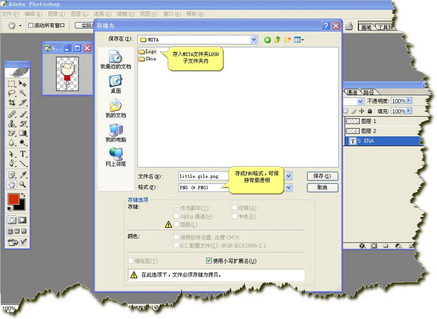Image resolution: width=437 pixels, height=319 pixels.
Task: Toggle Alpha 通道 checkbox
Action: 176,216
